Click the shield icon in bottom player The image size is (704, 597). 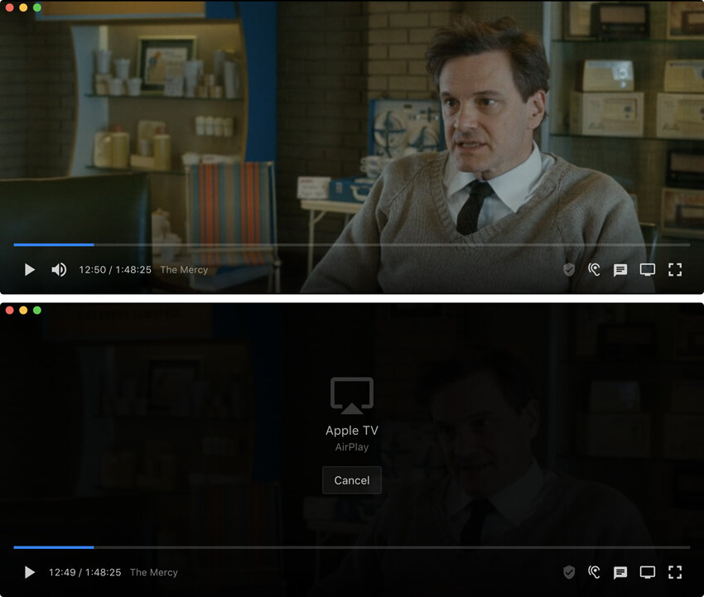pyautogui.click(x=569, y=572)
